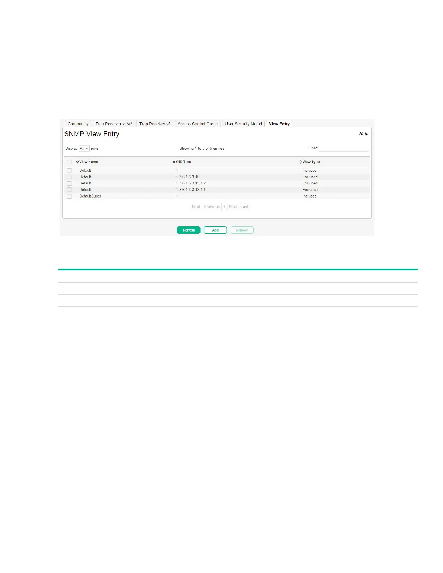Click Included type in DefaultSuper row

coord(309,196)
